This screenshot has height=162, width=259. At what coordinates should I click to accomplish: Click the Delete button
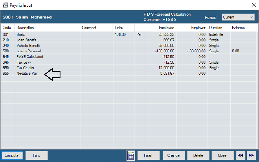[198, 155]
